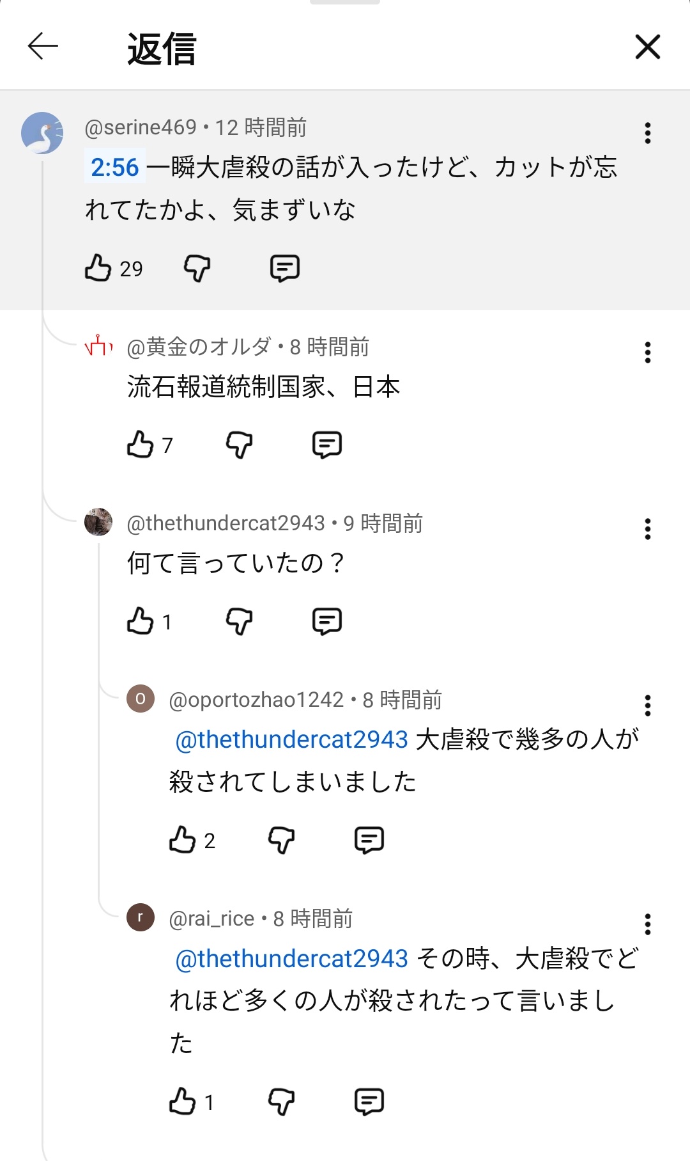Dislike the @rai_rice reply

point(281,1102)
